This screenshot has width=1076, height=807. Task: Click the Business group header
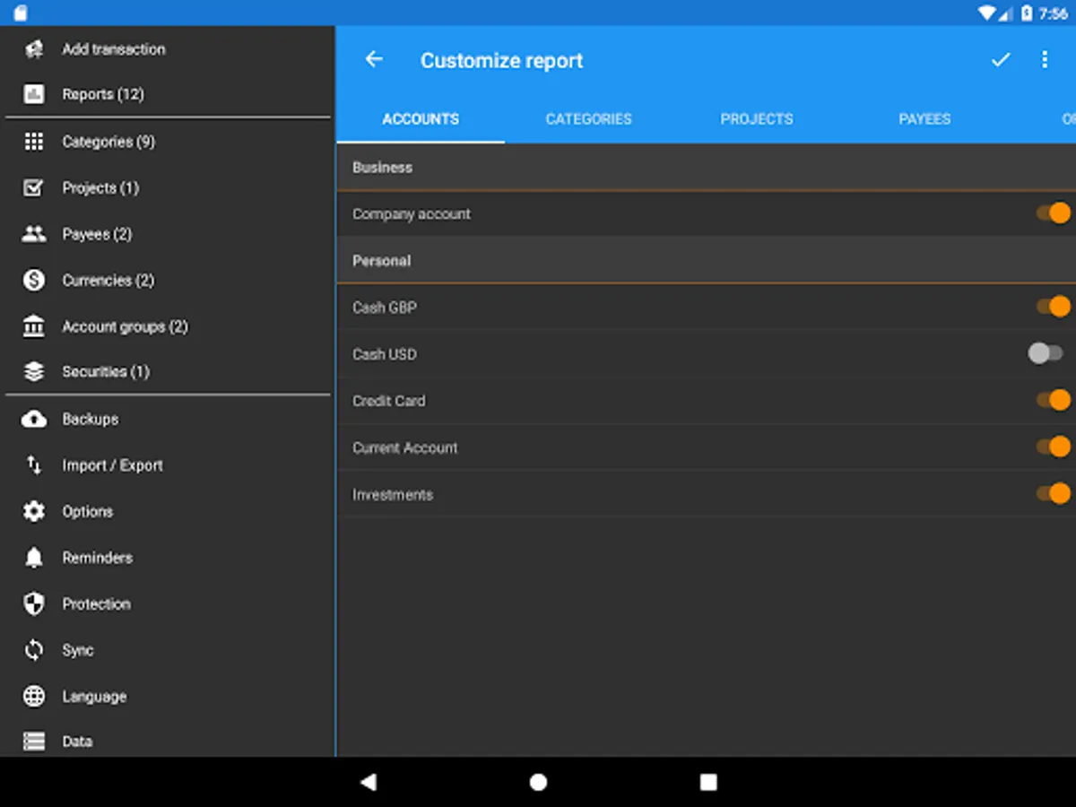(707, 167)
